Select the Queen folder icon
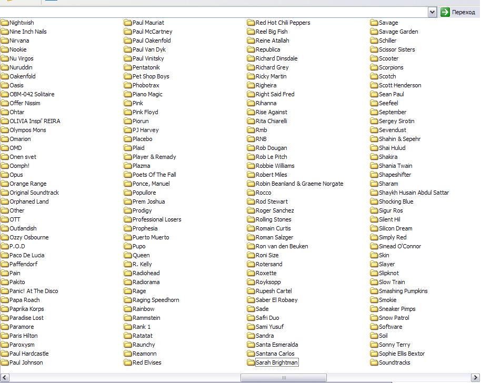 127,255
